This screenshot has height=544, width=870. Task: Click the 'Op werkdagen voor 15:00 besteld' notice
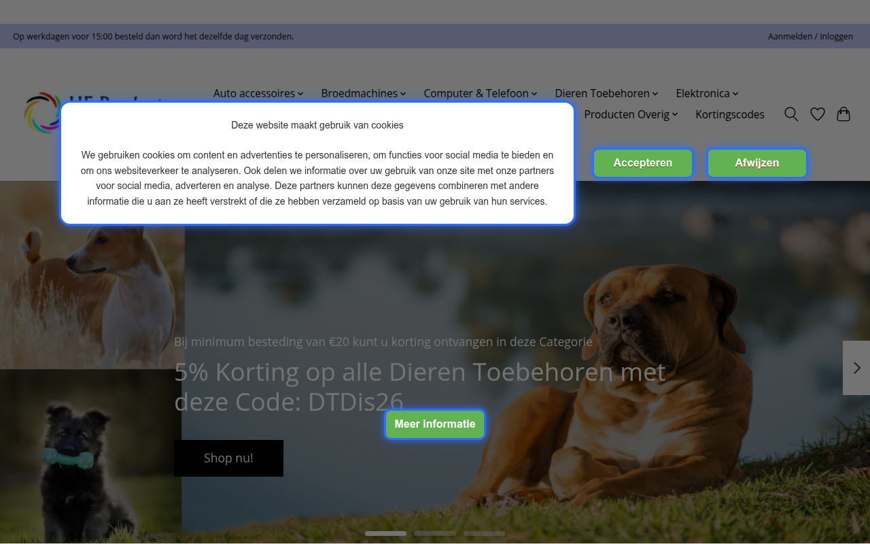point(154,36)
